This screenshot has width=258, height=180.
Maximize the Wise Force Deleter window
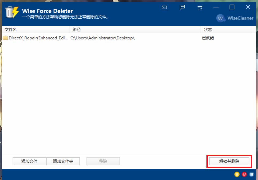point(232,7)
